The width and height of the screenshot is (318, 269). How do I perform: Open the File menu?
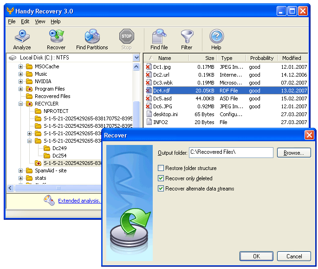[x=12, y=21]
